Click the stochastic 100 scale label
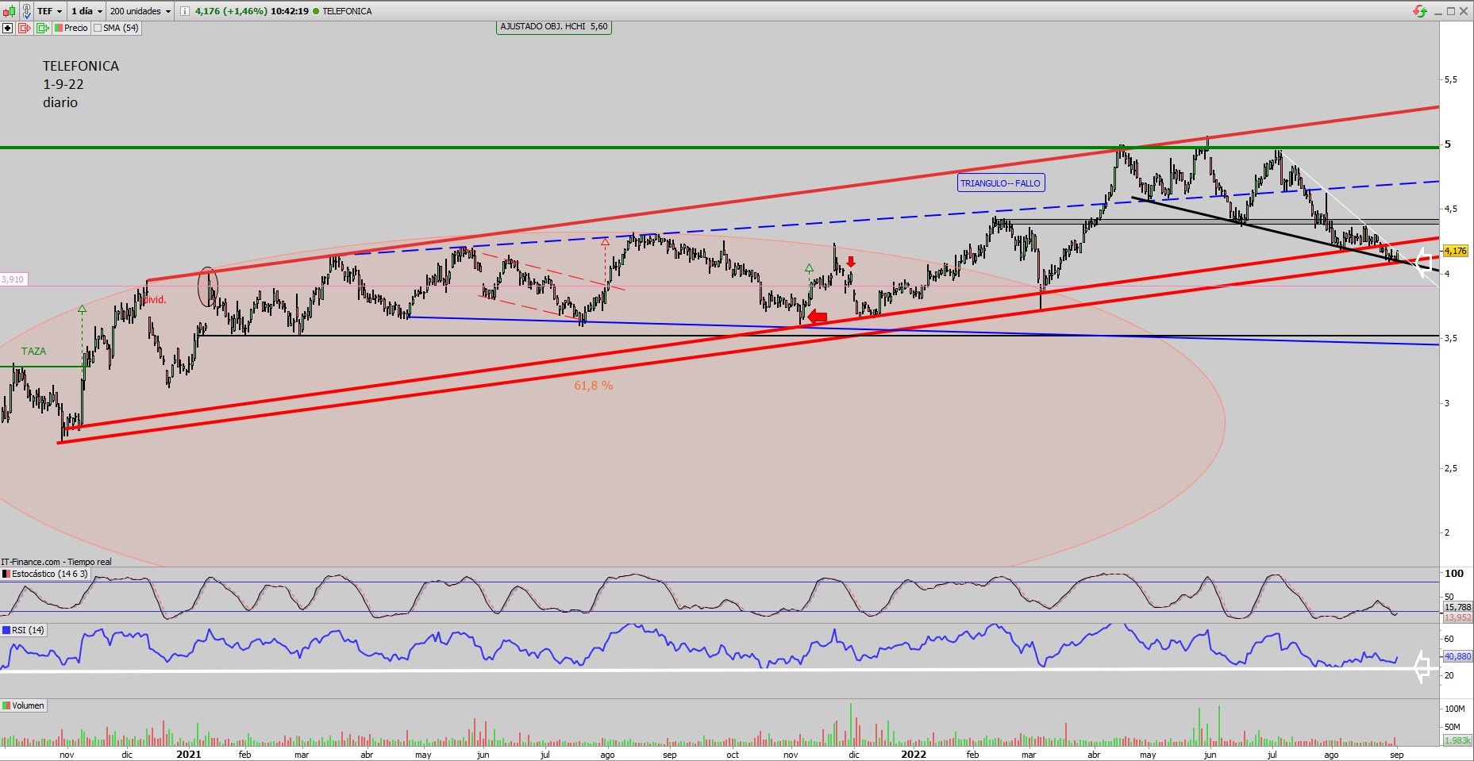Image resolution: width=1474 pixels, height=761 pixels. point(1454,573)
